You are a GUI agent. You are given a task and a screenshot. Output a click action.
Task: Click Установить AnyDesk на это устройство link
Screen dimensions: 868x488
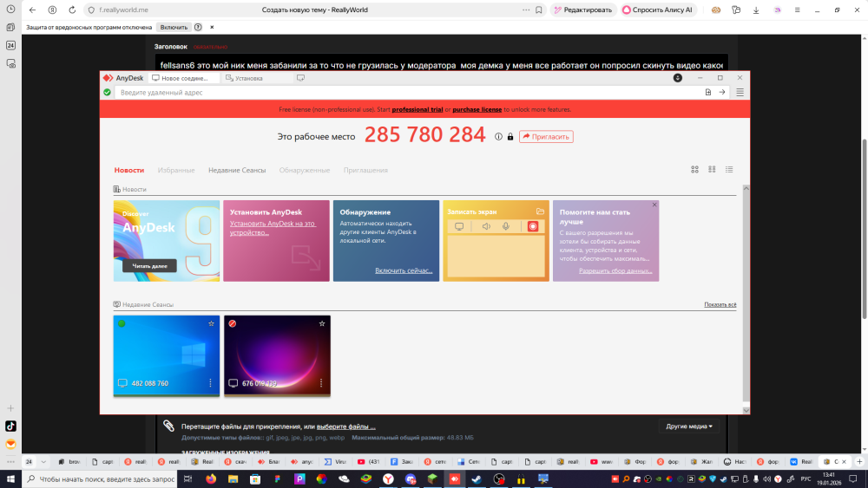(273, 228)
